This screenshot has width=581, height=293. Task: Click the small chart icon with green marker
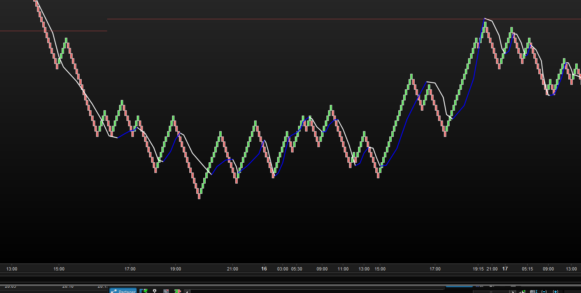[x=523, y=291]
